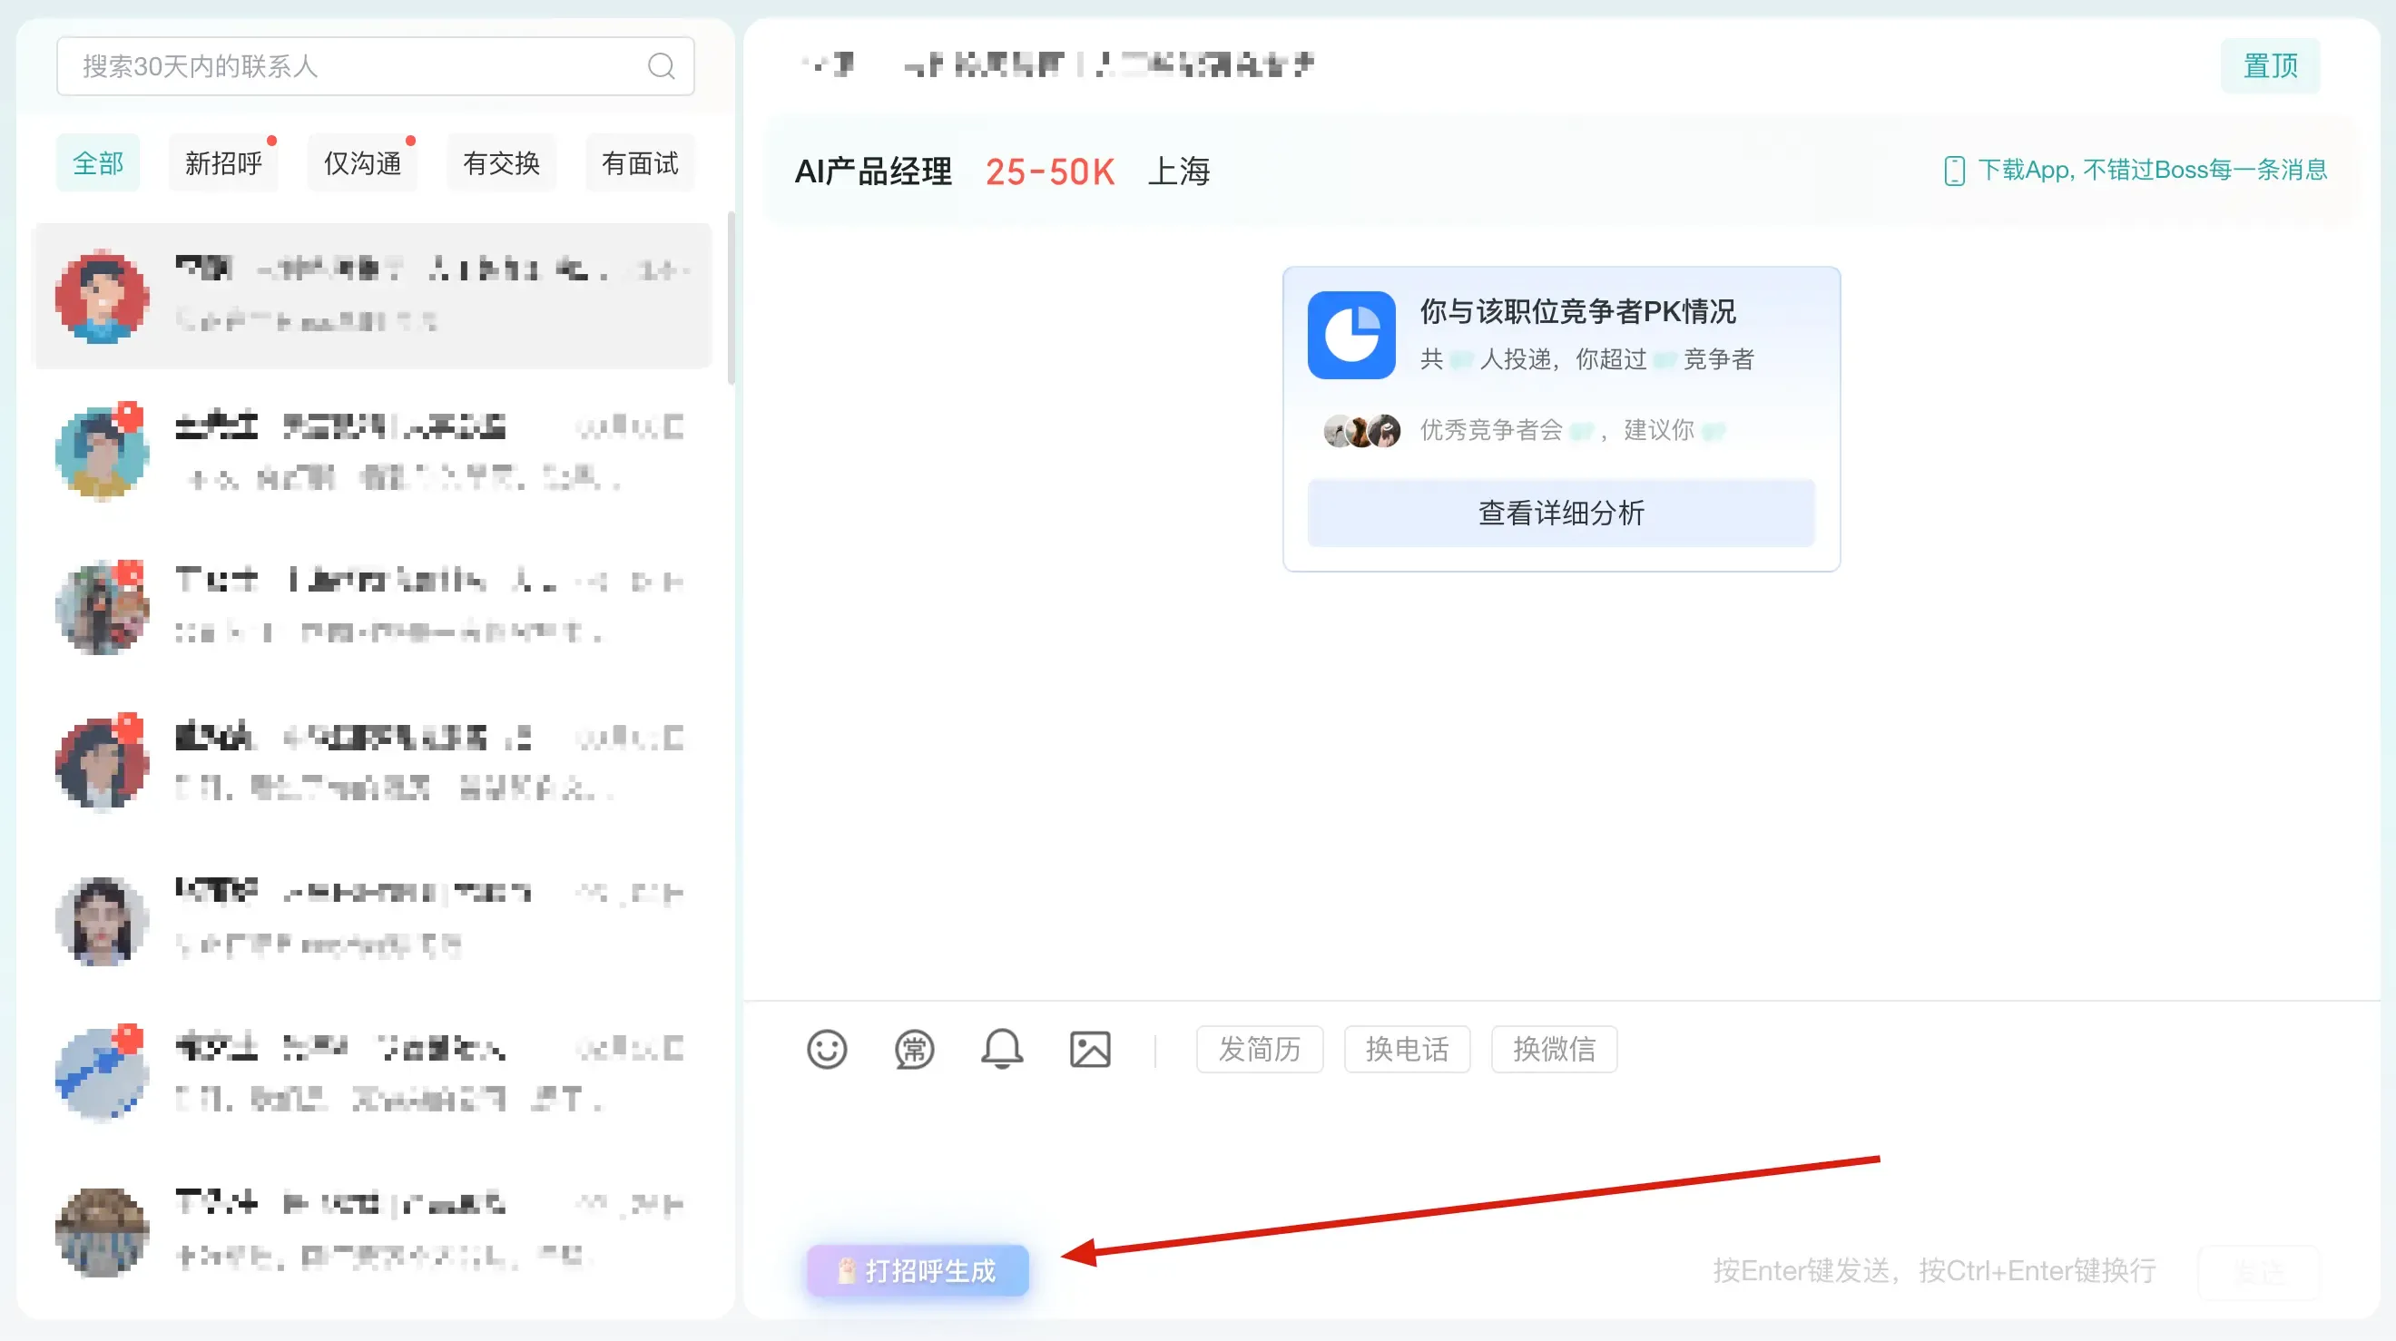Click the send image icon
This screenshot has width=2396, height=1341.
tap(1090, 1049)
